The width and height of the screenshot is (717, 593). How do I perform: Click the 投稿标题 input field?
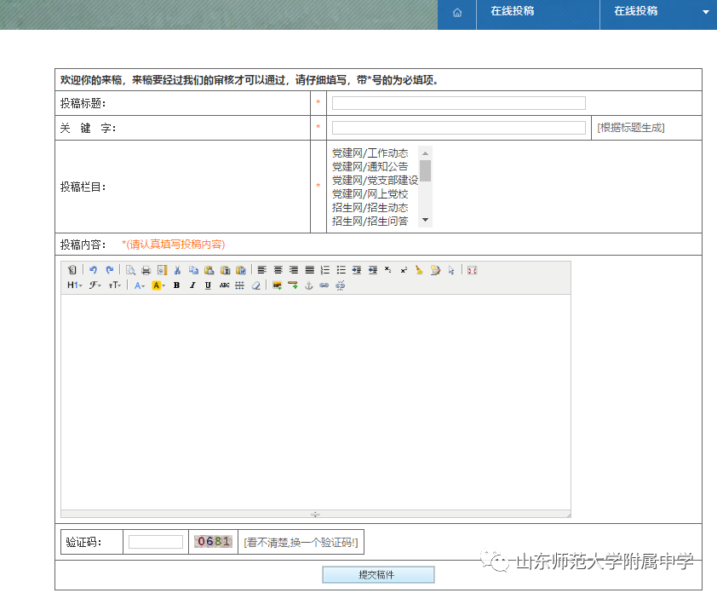pyautogui.click(x=458, y=103)
